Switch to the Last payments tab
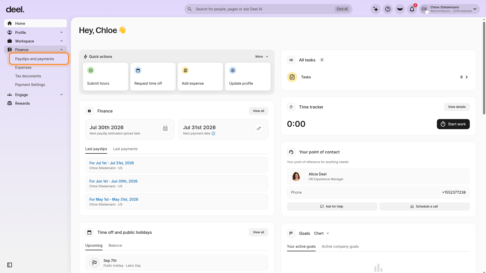The height and width of the screenshot is (273, 486). coord(125,149)
